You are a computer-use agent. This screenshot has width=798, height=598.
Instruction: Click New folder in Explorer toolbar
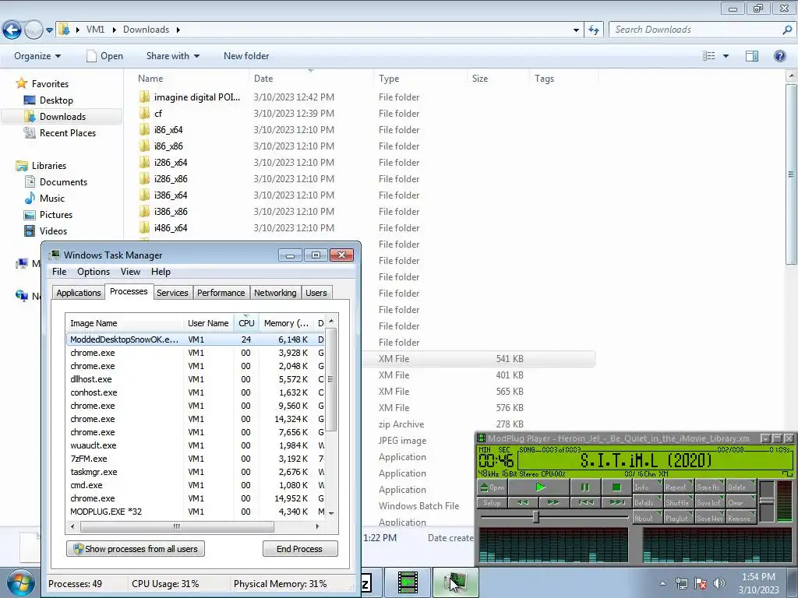246,56
